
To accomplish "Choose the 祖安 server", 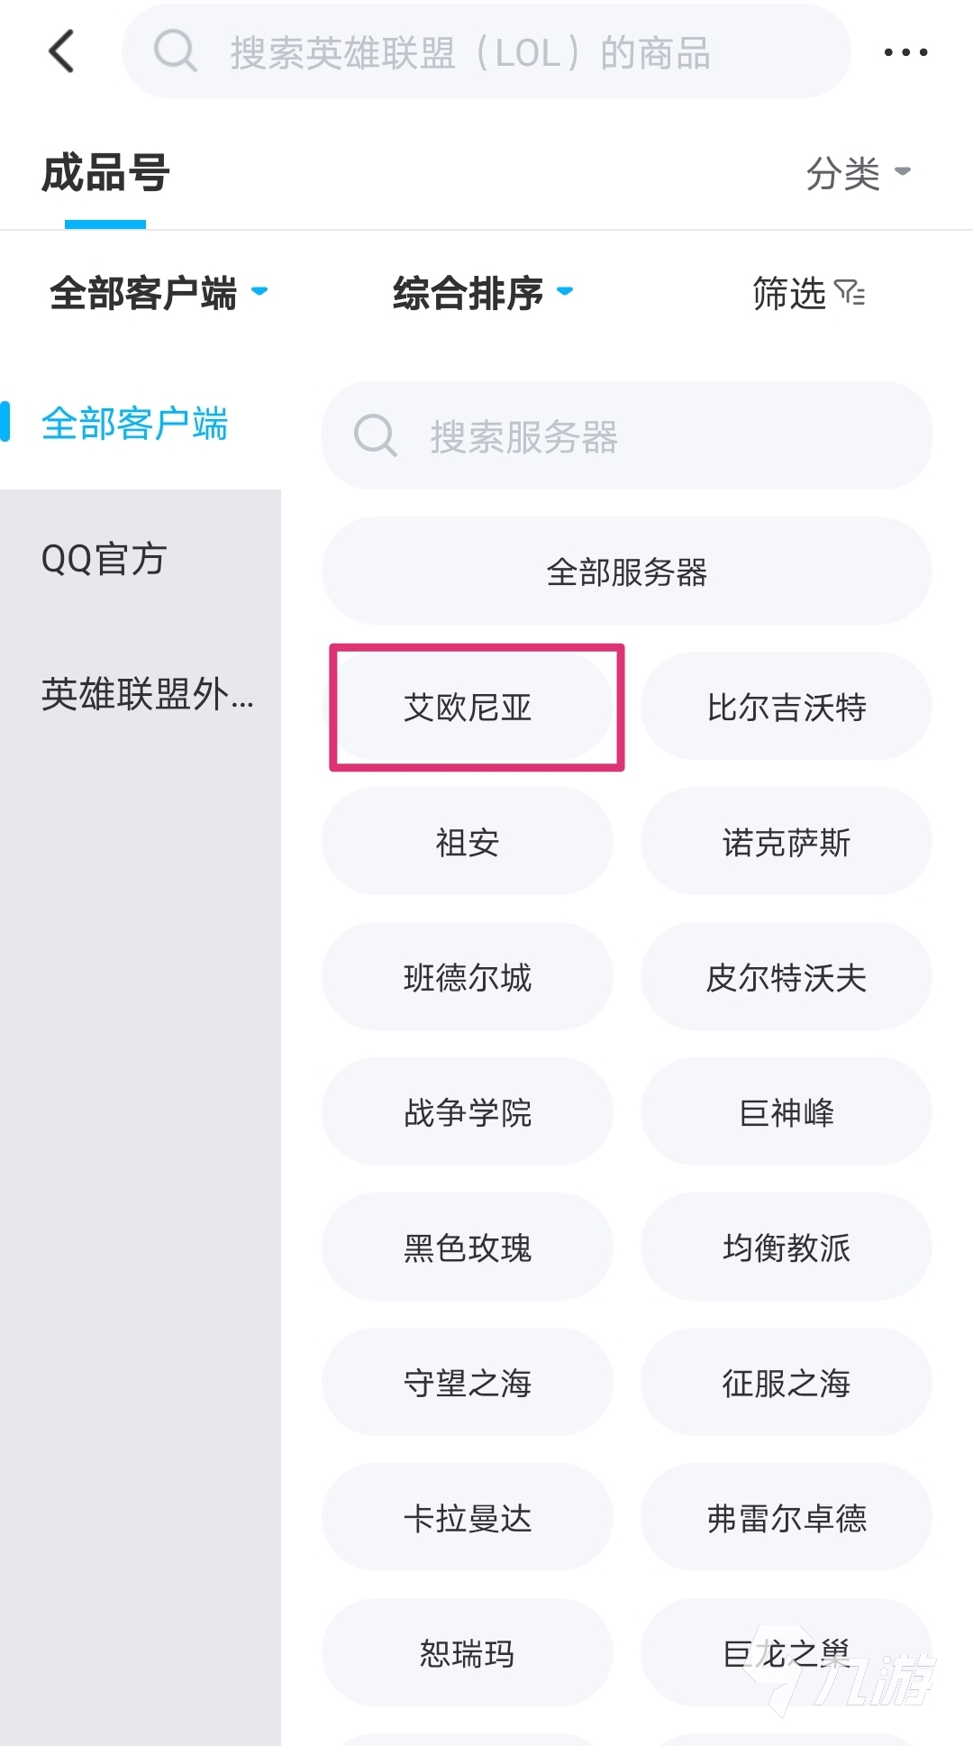I will click(x=468, y=842).
